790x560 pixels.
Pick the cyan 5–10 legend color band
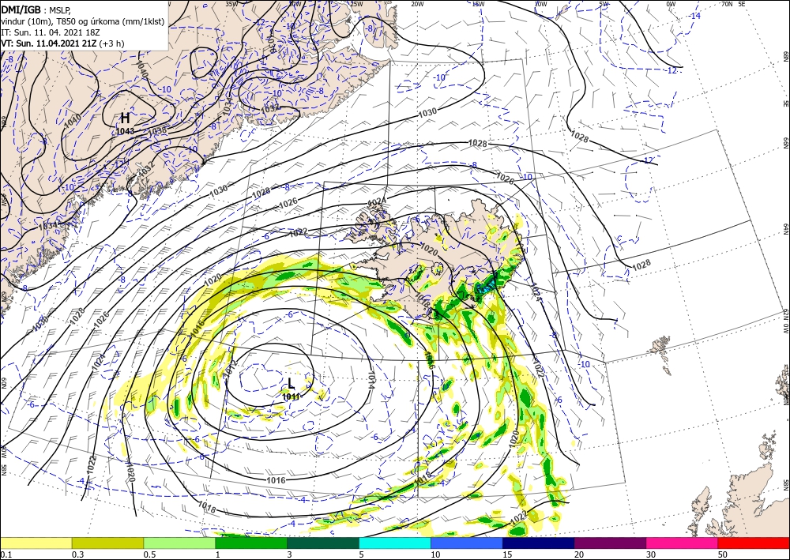point(395,543)
